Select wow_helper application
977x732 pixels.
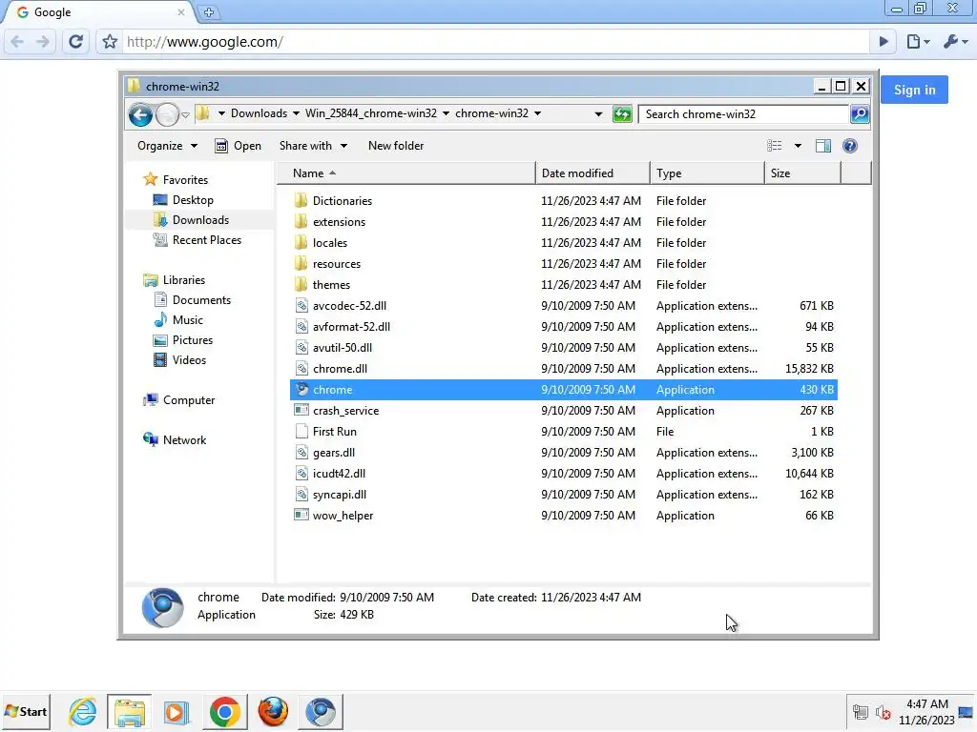[x=564, y=516]
